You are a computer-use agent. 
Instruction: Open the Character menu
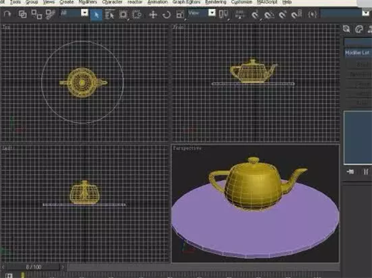(x=112, y=2)
